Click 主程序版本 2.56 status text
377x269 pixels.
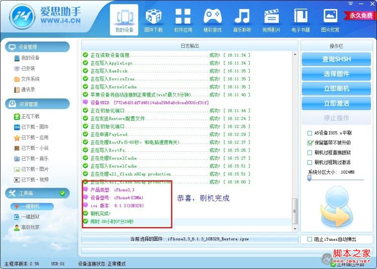coord(22,264)
